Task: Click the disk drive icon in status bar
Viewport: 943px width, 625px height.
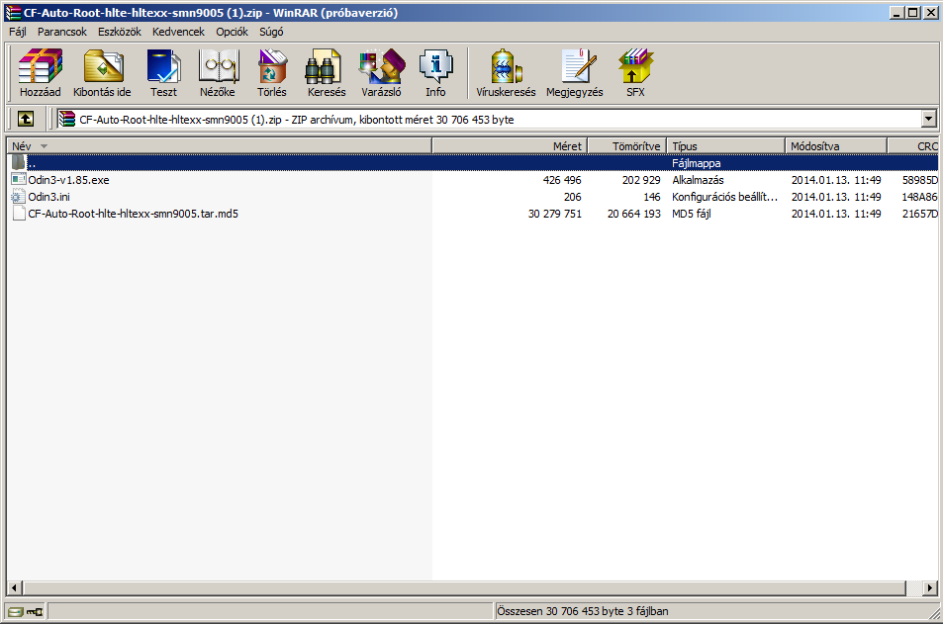Action: pyautogui.click(x=16, y=612)
